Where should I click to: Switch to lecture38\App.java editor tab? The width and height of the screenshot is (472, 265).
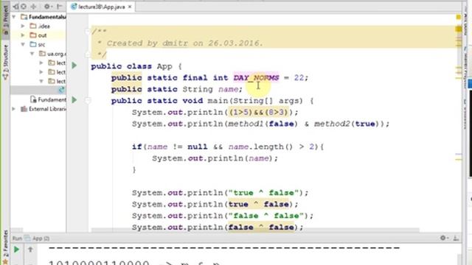[101, 7]
